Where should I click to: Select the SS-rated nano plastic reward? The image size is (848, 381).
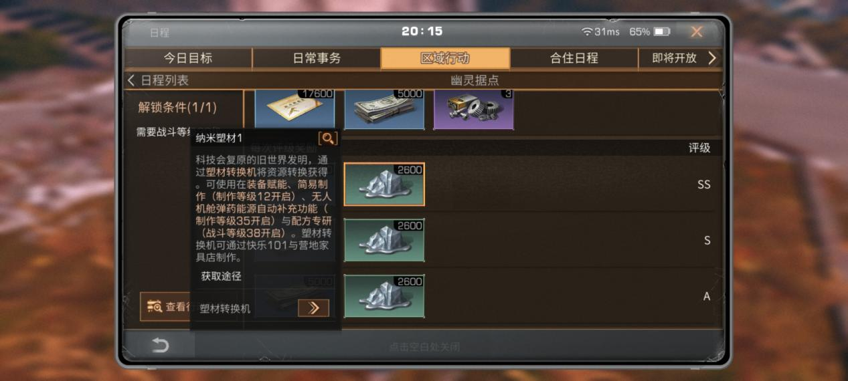pos(384,184)
